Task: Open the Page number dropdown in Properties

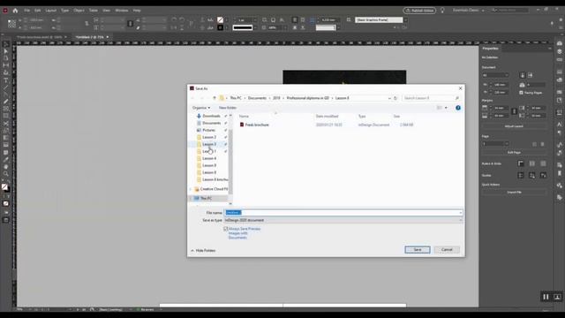Action: click(495, 144)
